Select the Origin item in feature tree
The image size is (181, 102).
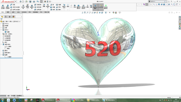(5, 42)
